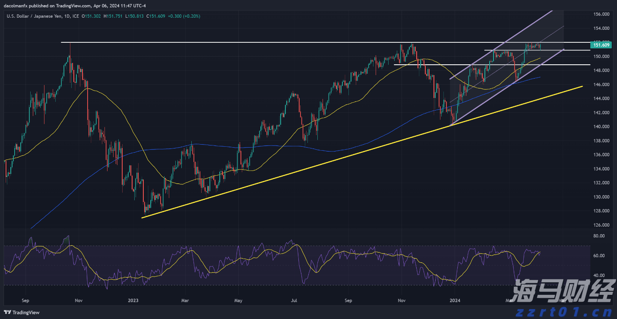The width and height of the screenshot is (617, 319).
Task: Click the 2024 label on the time axis
Action: pyautogui.click(x=455, y=300)
